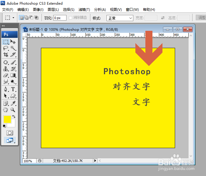Screen dimensions: 206x176
Task: Select the Custom Shape tool
Action: coord(13,96)
